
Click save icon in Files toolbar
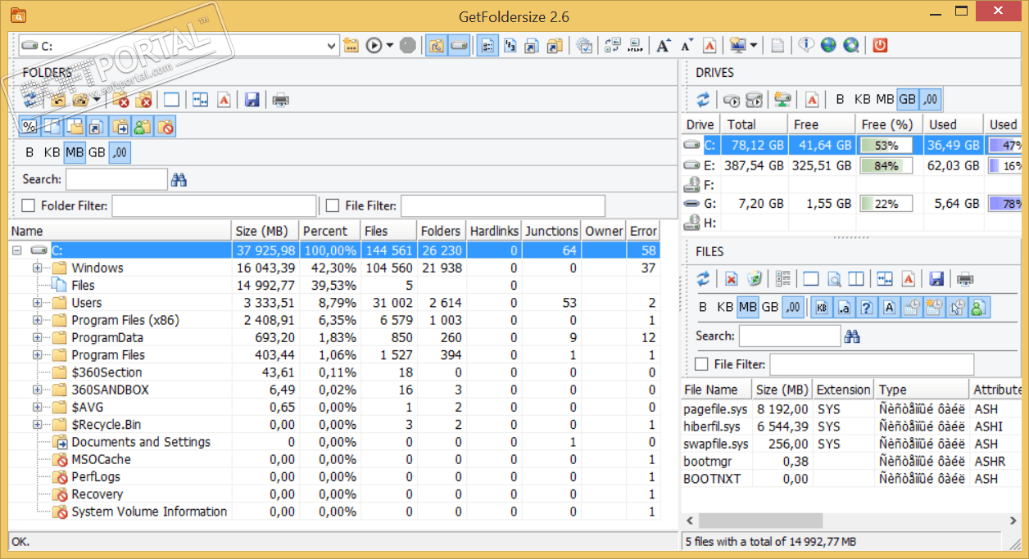pos(936,279)
